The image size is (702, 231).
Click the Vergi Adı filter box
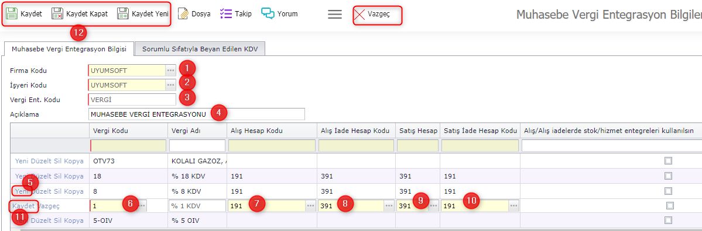[x=197, y=145]
